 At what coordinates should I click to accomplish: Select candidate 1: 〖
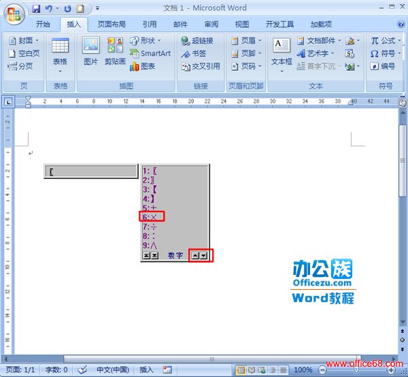[150, 171]
